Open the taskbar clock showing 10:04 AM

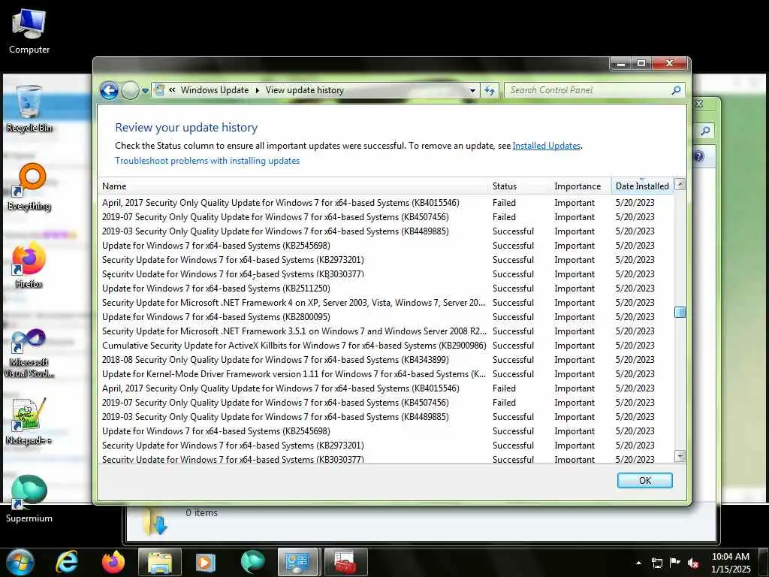coord(730,562)
